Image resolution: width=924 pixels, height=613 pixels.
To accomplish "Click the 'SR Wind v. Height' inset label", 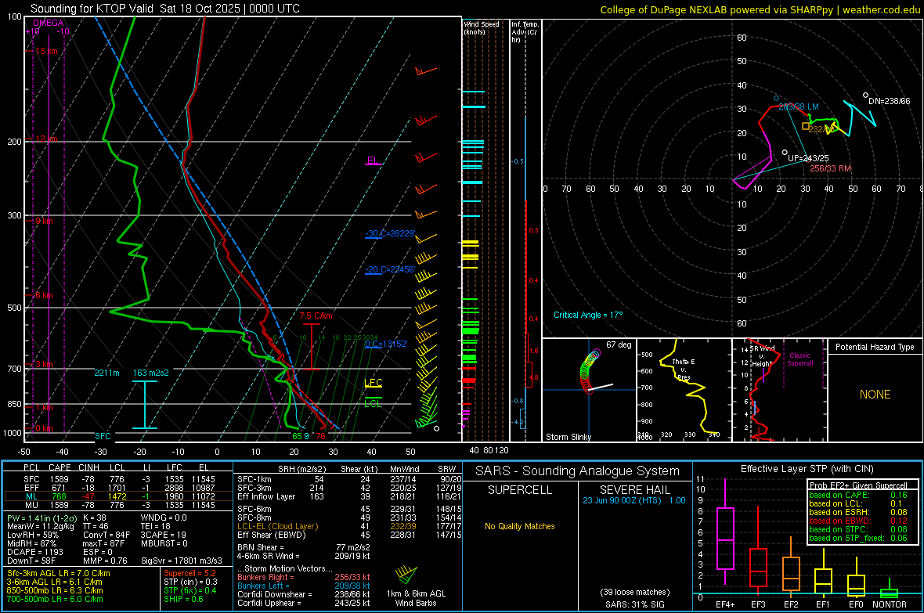I will (x=762, y=356).
